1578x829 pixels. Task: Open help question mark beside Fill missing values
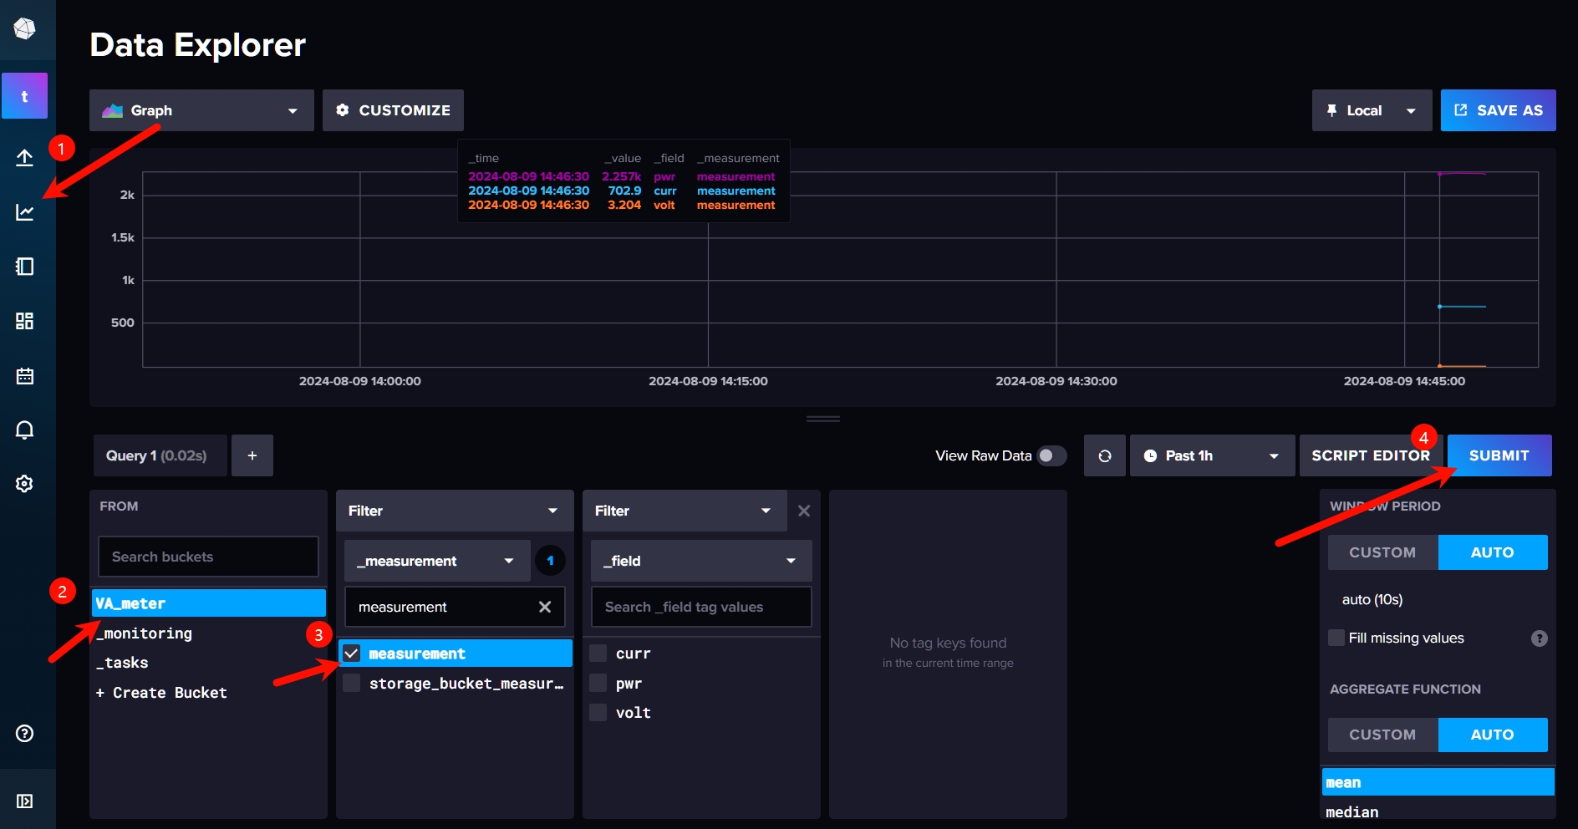pyautogui.click(x=1539, y=638)
